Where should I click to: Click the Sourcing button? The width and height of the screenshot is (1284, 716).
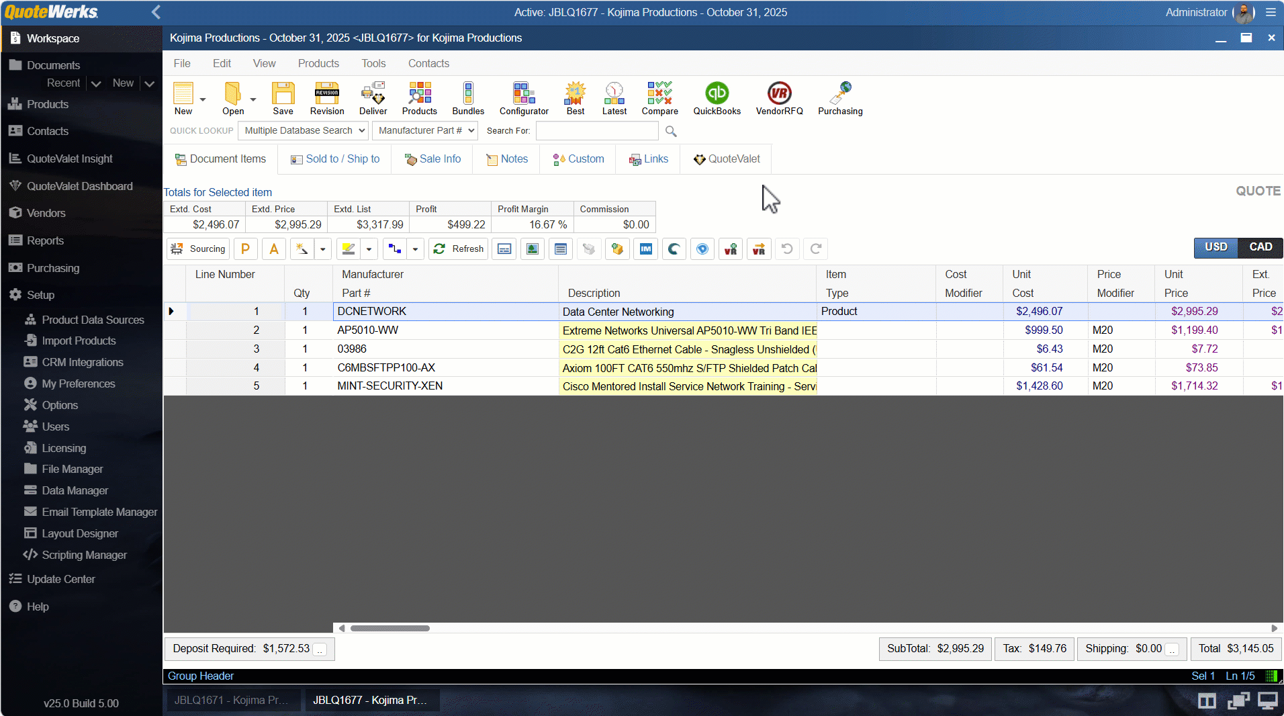(x=198, y=249)
